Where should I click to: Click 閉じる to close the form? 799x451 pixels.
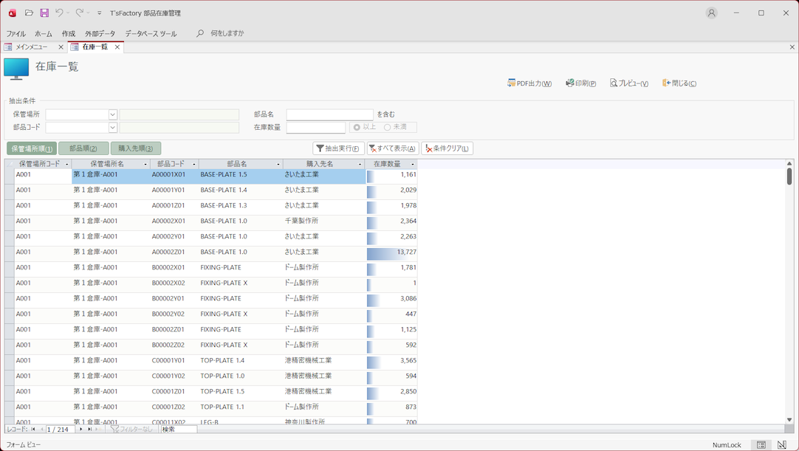[x=679, y=83]
